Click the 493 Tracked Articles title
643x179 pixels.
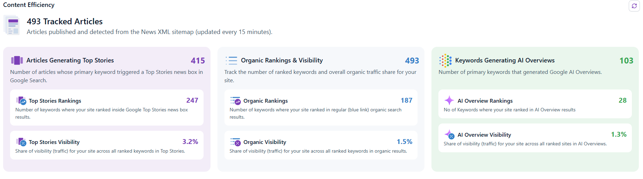click(x=65, y=22)
